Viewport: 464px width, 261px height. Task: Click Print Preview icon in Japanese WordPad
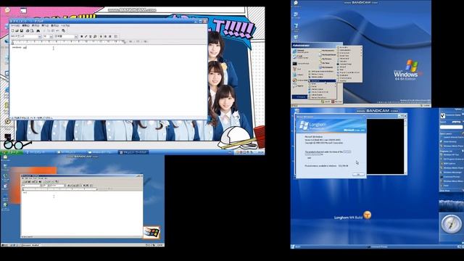(32, 30)
